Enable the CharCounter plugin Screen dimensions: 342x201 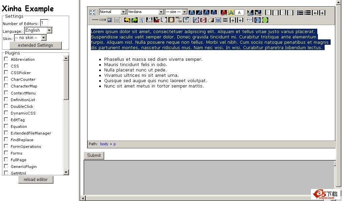(x=6, y=79)
